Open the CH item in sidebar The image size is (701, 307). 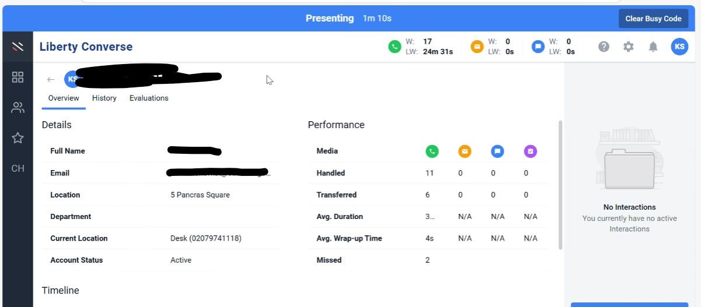point(18,168)
